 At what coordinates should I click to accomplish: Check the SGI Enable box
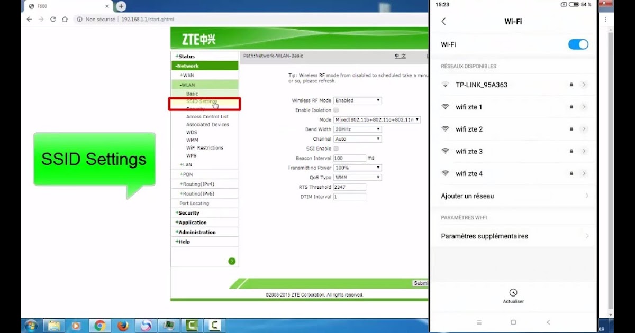tap(336, 149)
